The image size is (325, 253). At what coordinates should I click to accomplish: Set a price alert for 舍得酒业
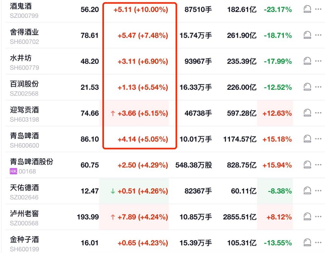(x=307, y=35)
